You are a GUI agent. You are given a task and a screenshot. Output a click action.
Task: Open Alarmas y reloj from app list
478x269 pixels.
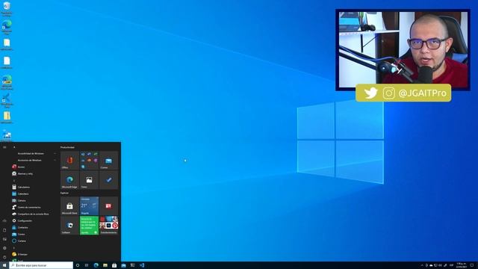click(34, 173)
